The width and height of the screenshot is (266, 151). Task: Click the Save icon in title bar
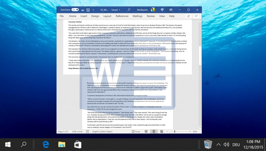click(x=88, y=10)
